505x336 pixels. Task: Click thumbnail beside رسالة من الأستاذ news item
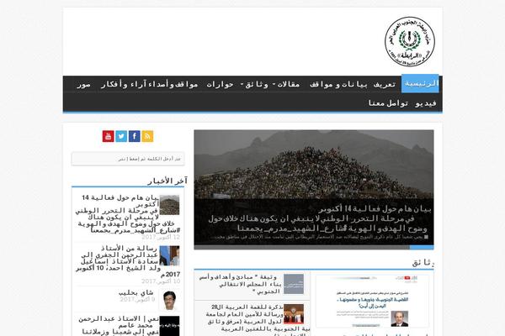click(x=169, y=255)
